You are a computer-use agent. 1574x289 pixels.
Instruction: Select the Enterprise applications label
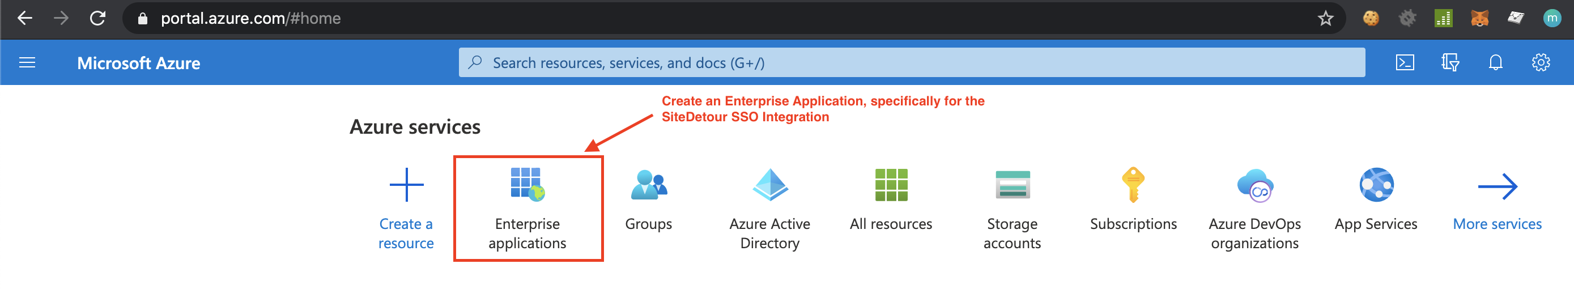[527, 233]
